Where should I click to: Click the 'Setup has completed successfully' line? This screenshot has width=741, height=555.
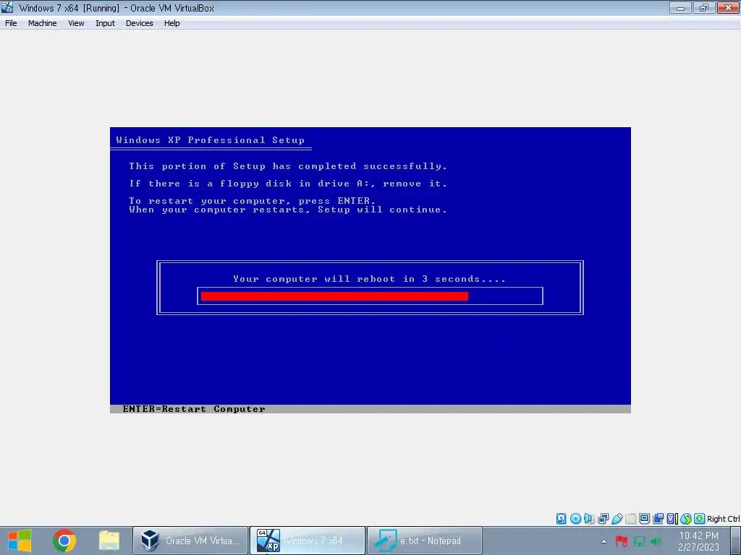point(288,166)
